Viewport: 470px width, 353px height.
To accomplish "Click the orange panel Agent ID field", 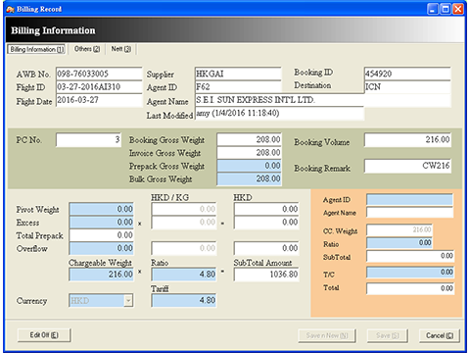I will [410, 200].
